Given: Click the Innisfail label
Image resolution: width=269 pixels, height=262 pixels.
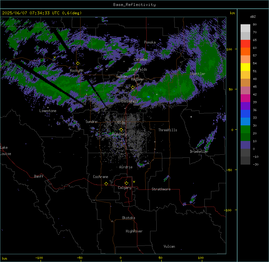Looking at the screenshot, I should click(x=130, y=101).
